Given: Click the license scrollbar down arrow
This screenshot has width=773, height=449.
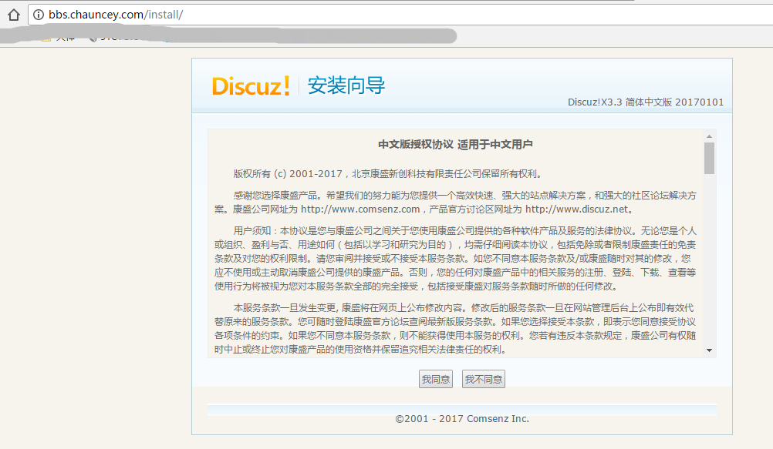Looking at the screenshot, I should pyautogui.click(x=710, y=350).
